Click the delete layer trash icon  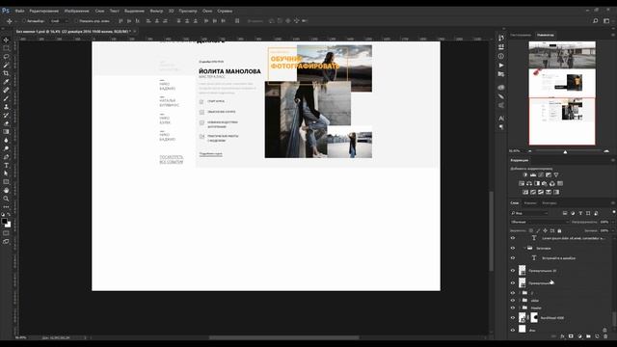point(605,336)
